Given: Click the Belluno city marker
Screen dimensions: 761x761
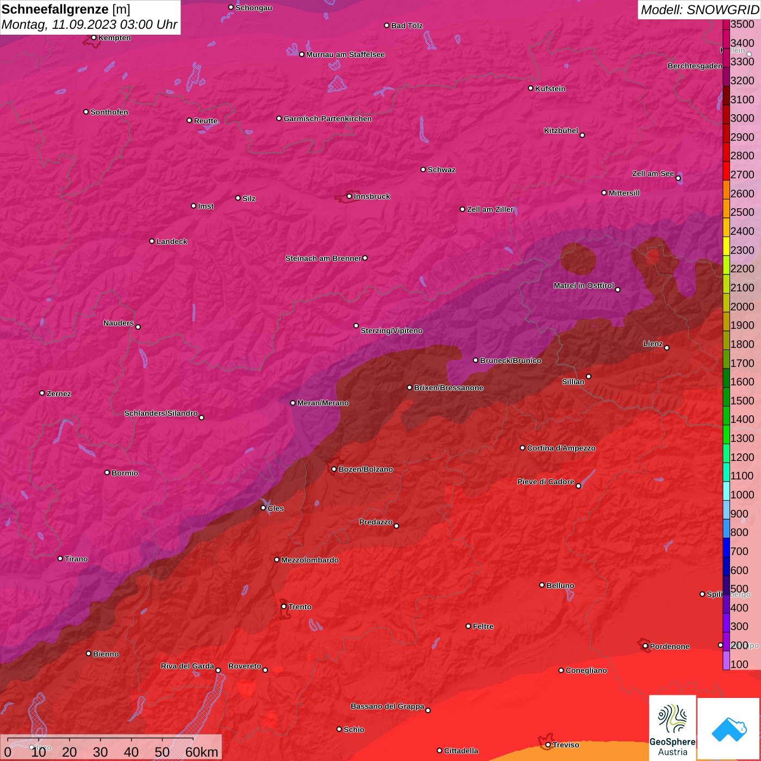Looking at the screenshot, I should coord(541,585).
